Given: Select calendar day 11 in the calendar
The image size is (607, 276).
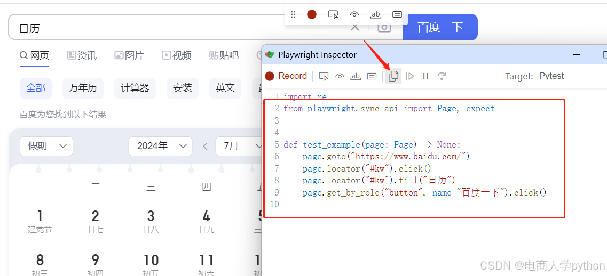Looking at the screenshot, I should point(206,264).
